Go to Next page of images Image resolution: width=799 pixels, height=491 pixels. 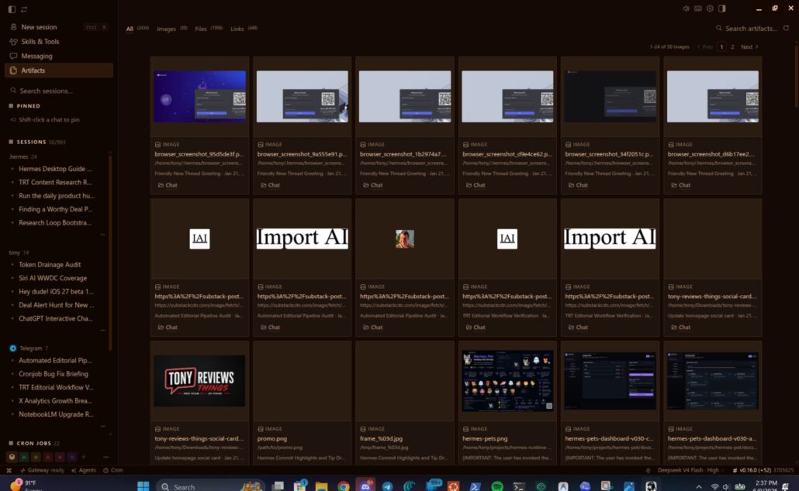click(749, 46)
